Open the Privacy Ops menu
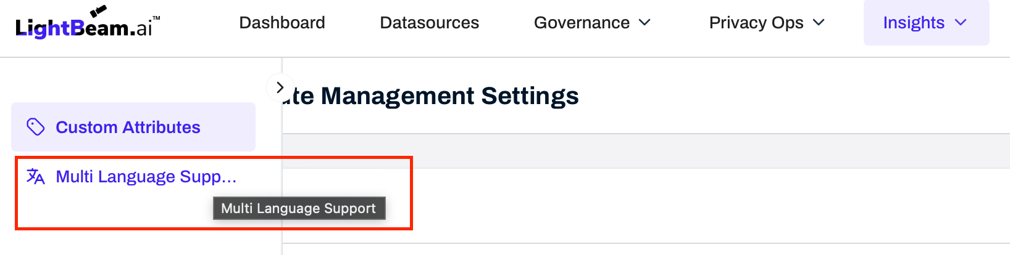Screen dimensions: 1010x255 (756, 23)
